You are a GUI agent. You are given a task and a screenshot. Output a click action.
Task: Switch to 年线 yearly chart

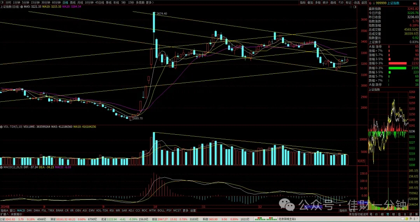pos(116,2)
